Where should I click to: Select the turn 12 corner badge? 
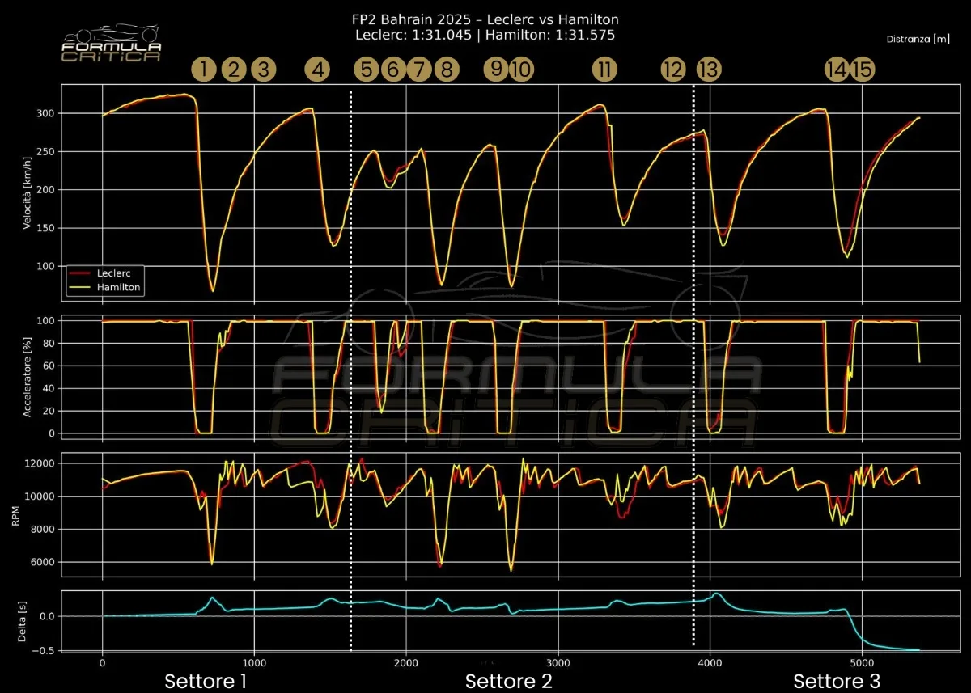point(672,70)
